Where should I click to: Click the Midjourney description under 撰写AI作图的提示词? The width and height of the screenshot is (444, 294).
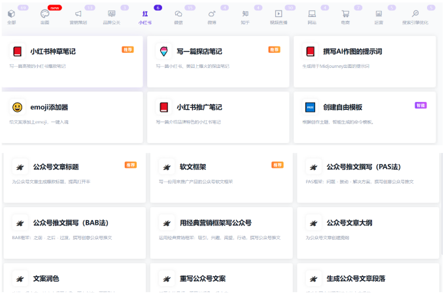(x=336, y=66)
